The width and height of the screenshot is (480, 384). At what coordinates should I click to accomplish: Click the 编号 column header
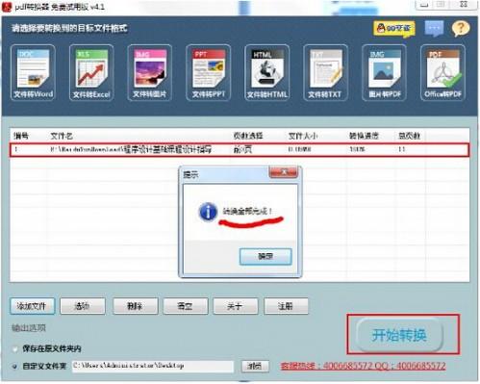pos(21,136)
